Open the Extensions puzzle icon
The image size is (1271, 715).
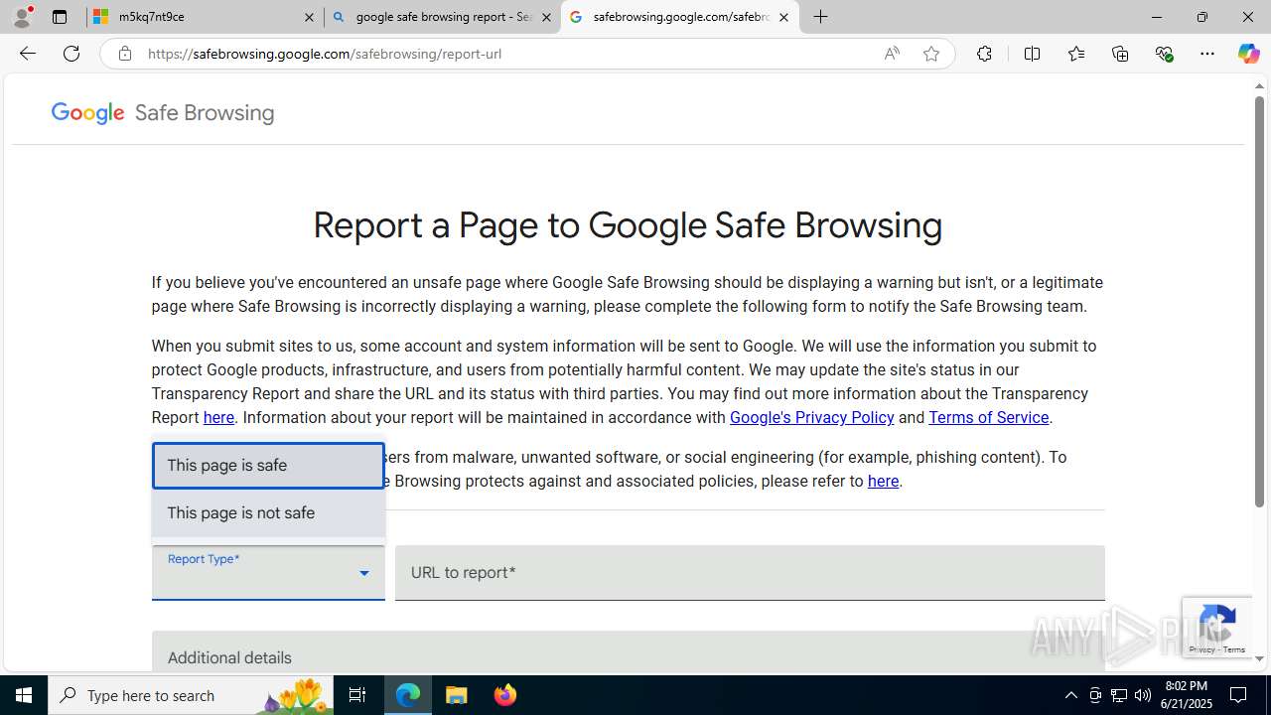(984, 54)
